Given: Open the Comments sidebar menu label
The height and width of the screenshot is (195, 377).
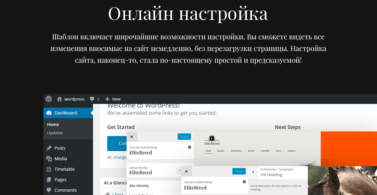Looking at the screenshot, I should click(65, 190).
